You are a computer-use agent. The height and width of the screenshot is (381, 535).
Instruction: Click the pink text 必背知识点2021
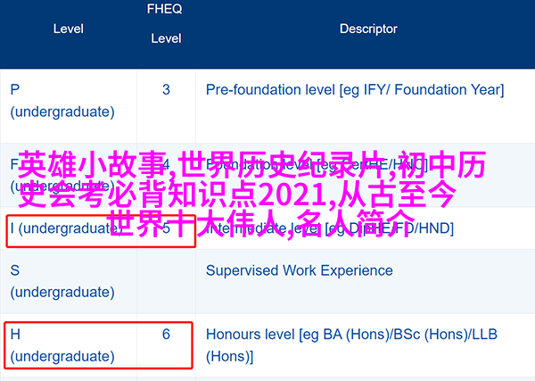pos(236,195)
